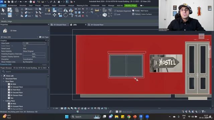Click the View Scale 1:100 field
The height and width of the screenshot is (120, 214).
coord(34,43)
